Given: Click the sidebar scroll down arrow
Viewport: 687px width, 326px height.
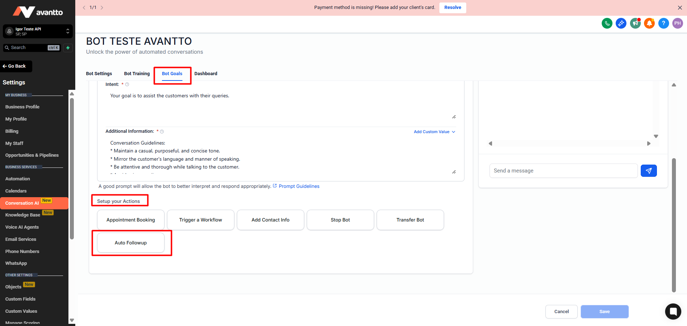Looking at the screenshot, I should pyautogui.click(x=72, y=320).
